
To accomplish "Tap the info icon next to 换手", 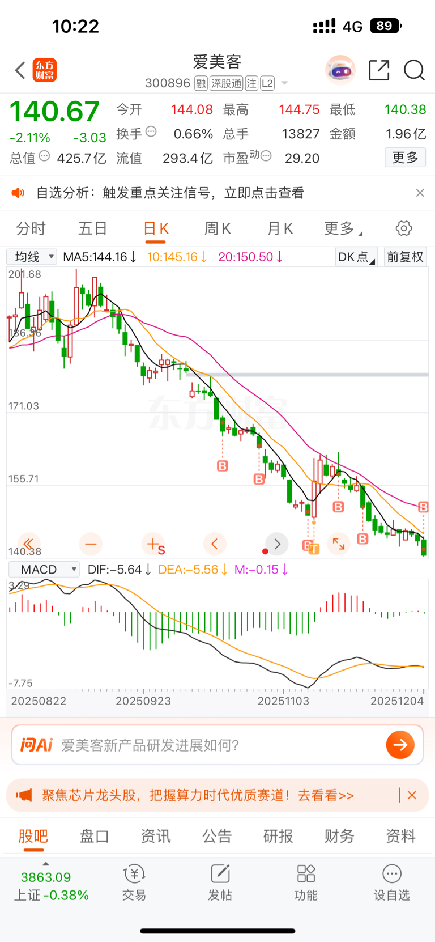I will click(151, 132).
